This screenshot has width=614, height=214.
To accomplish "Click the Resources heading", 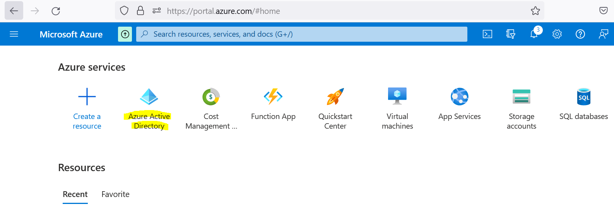I will pos(82,168).
